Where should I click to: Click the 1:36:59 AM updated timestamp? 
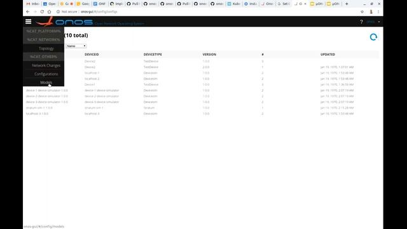click(337, 85)
